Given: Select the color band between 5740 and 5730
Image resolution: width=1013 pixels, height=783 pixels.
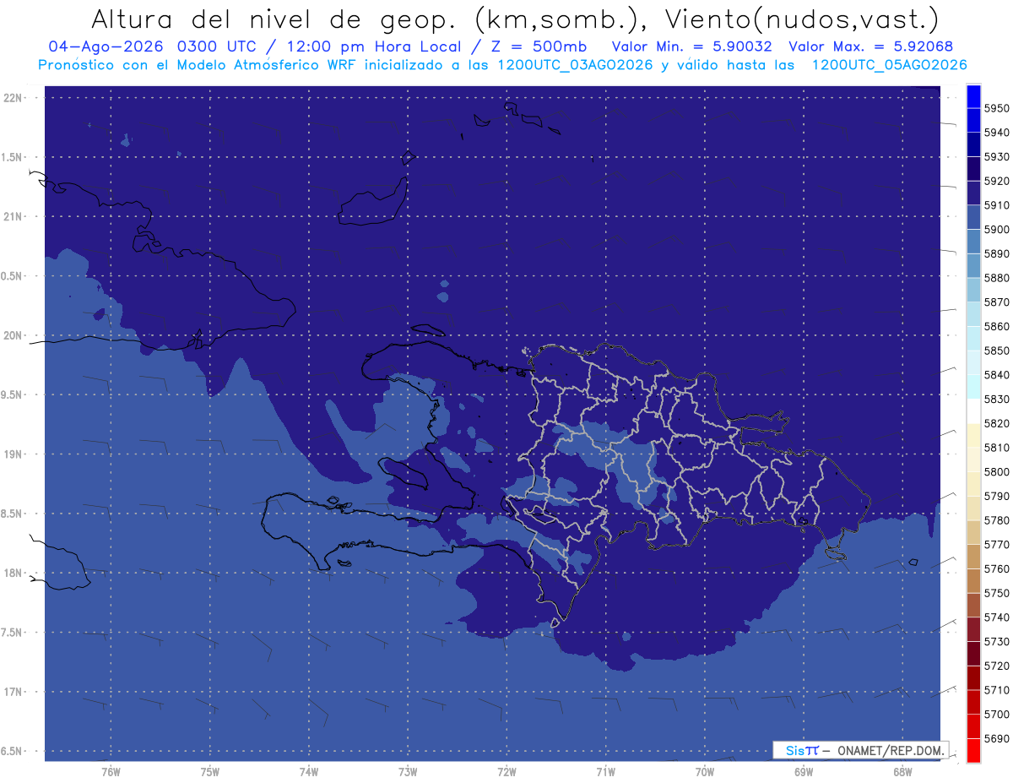Looking at the screenshot, I should [973, 629].
